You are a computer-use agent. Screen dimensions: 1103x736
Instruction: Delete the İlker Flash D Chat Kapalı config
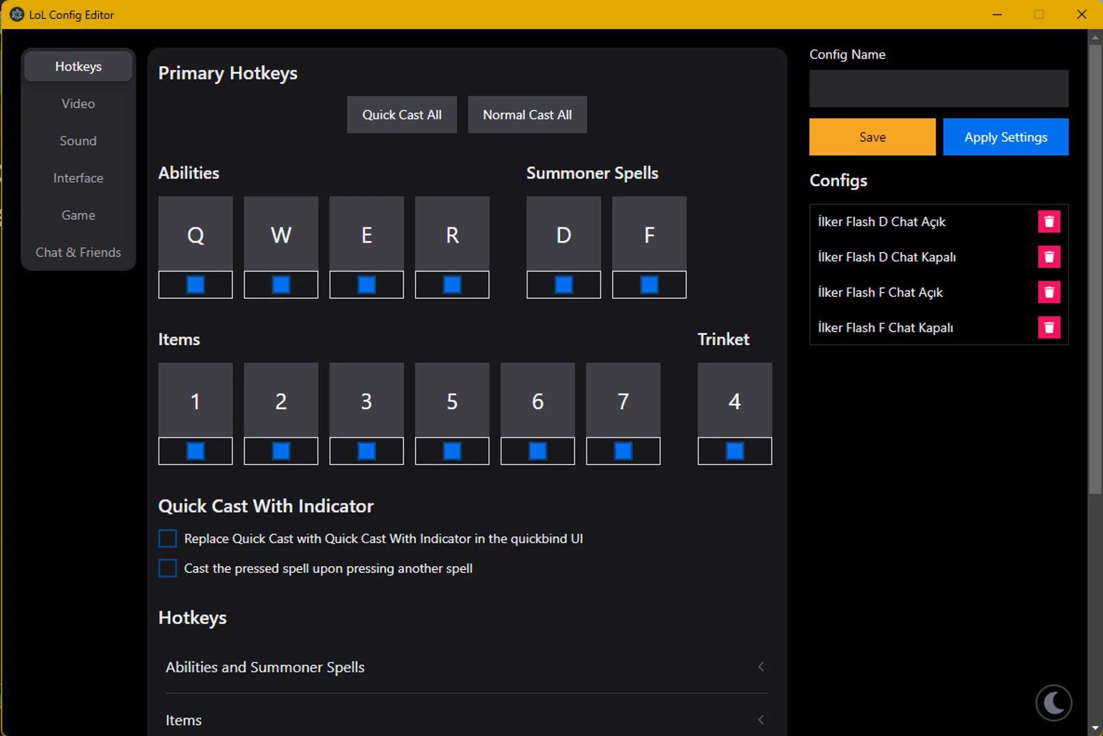point(1048,257)
